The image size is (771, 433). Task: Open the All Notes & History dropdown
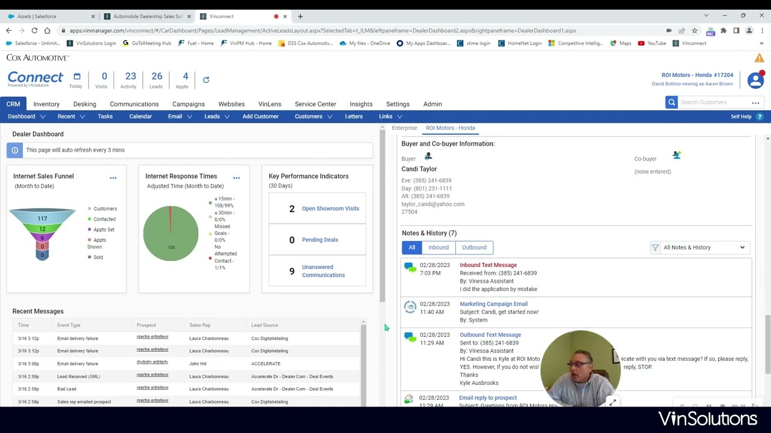(704, 247)
